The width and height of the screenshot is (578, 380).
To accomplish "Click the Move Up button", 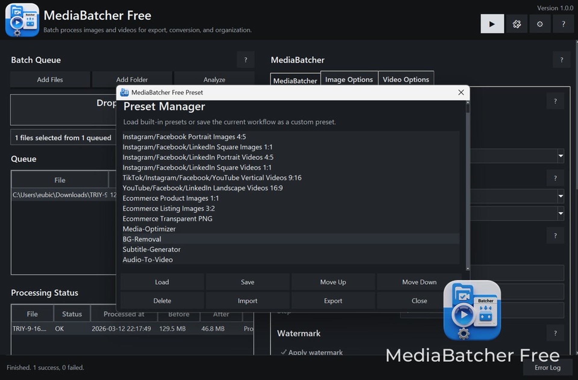I will [333, 282].
